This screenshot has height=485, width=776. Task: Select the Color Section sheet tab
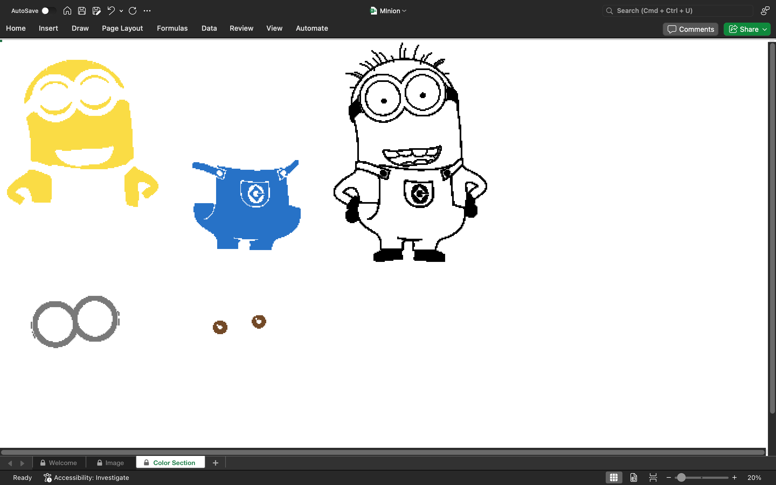[x=170, y=463]
